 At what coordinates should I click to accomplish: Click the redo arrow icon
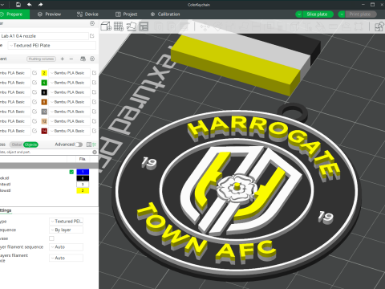point(40,5)
